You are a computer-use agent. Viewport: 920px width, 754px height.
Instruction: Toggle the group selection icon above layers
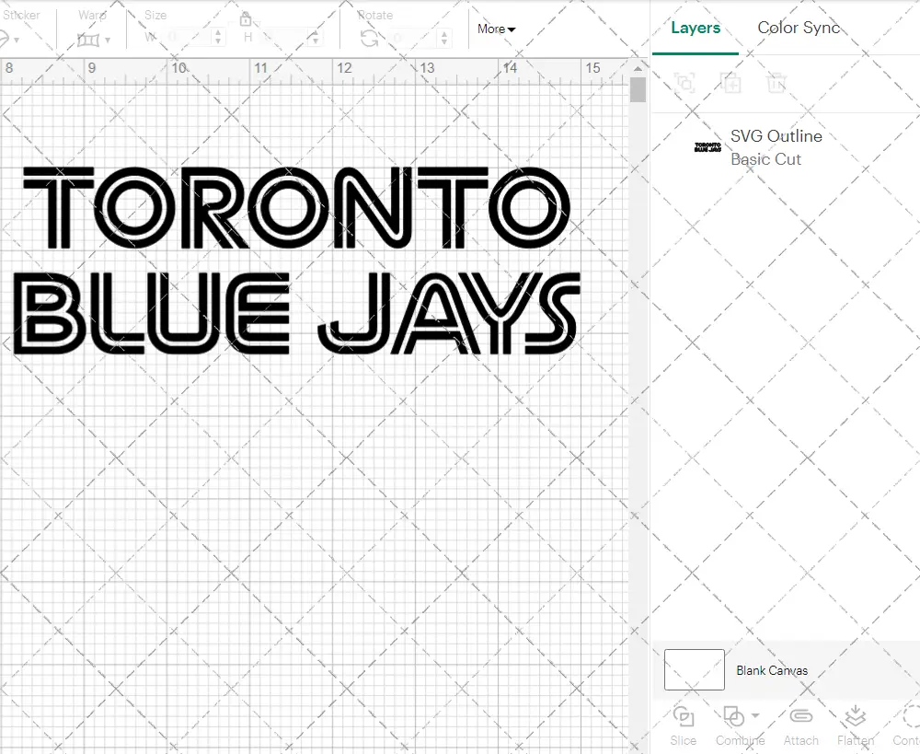[x=685, y=83]
